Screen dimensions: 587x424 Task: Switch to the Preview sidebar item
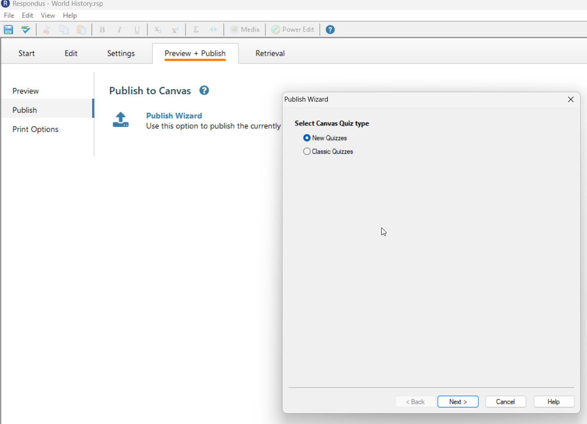point(26,90)
